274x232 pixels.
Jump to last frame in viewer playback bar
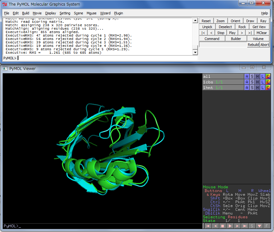(x=245, y=226)
